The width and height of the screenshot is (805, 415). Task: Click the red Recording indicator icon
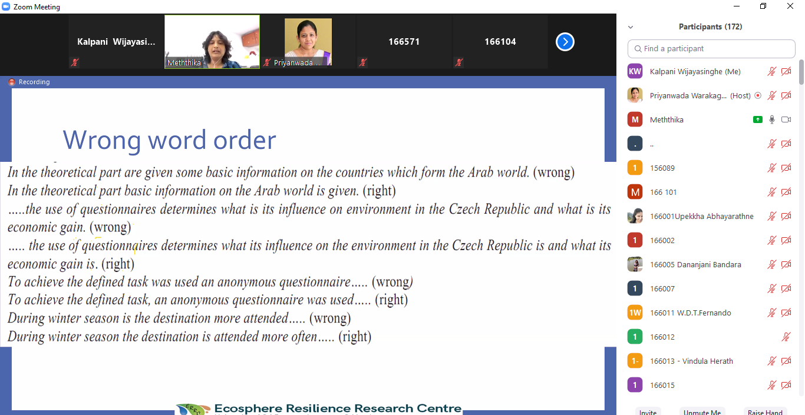click(x=12, y=82)
